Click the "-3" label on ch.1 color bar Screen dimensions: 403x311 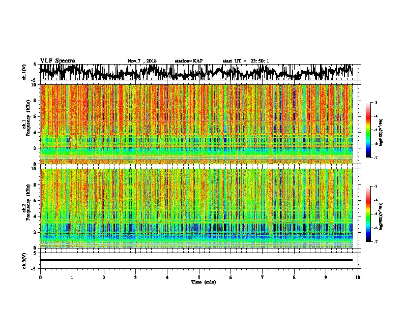point(375,102)
